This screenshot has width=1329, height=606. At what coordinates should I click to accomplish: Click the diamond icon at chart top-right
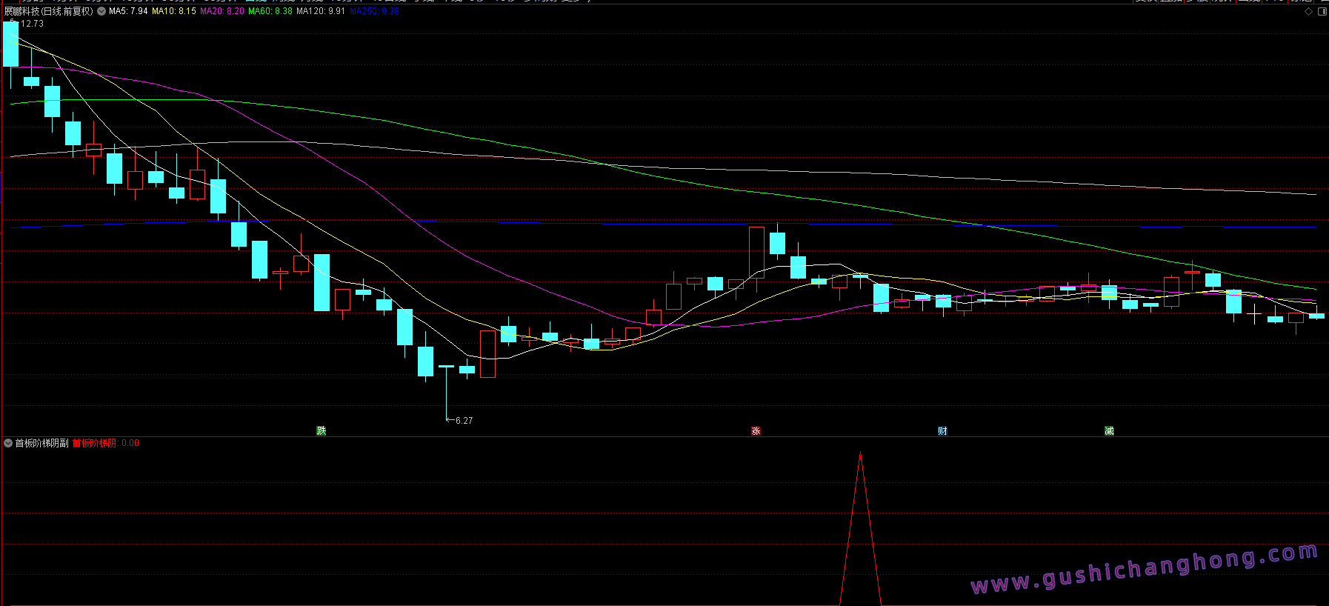(1308, 11)
